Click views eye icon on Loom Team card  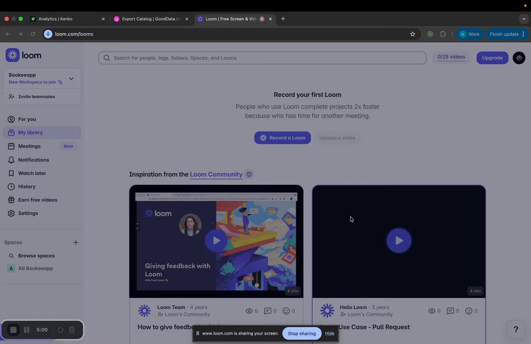(x=249, y=311)
